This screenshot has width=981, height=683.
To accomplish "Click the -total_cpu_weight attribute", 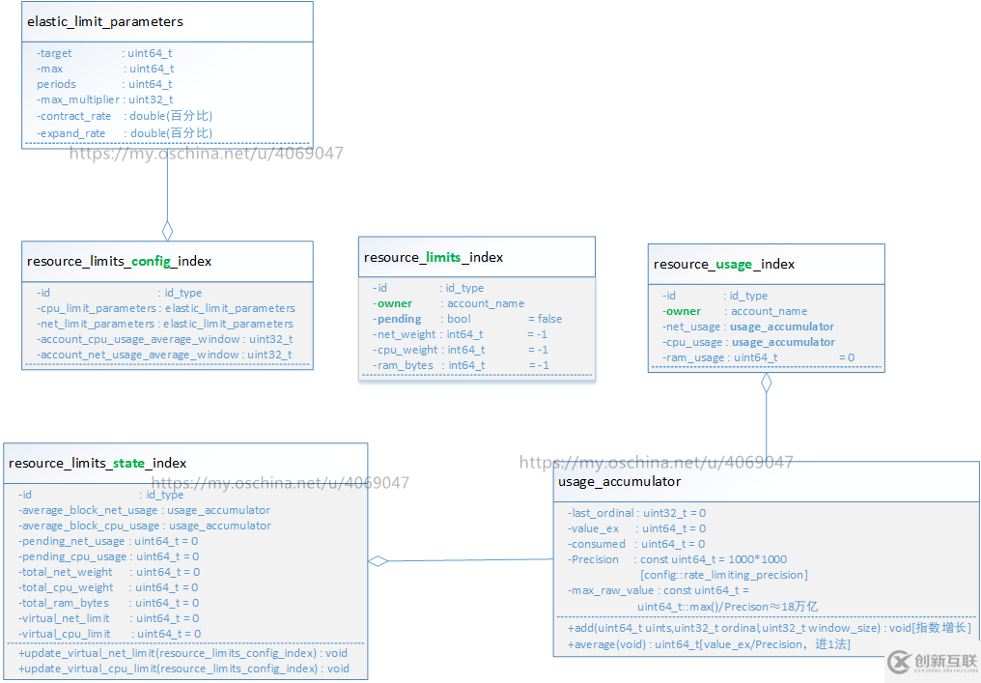I will pyautogui.click(x=108, y=587).
